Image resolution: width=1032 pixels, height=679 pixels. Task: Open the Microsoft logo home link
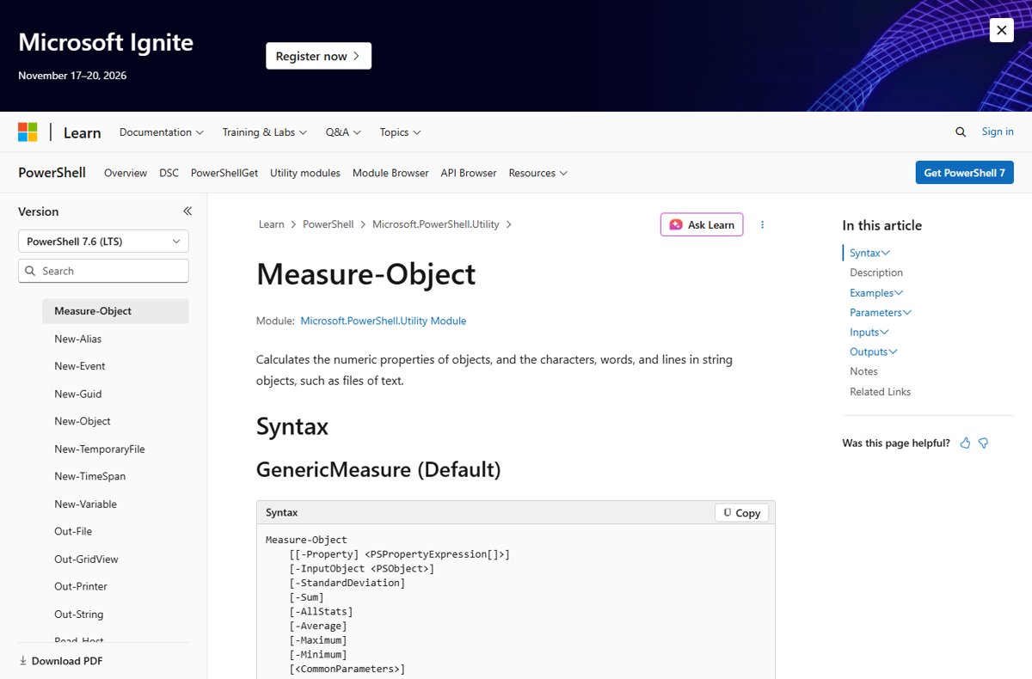(x=28, y=132)
